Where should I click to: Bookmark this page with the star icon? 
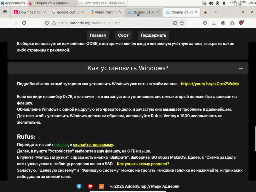point(182,23)
